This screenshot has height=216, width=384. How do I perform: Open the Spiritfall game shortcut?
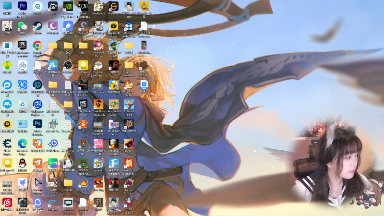98,163
